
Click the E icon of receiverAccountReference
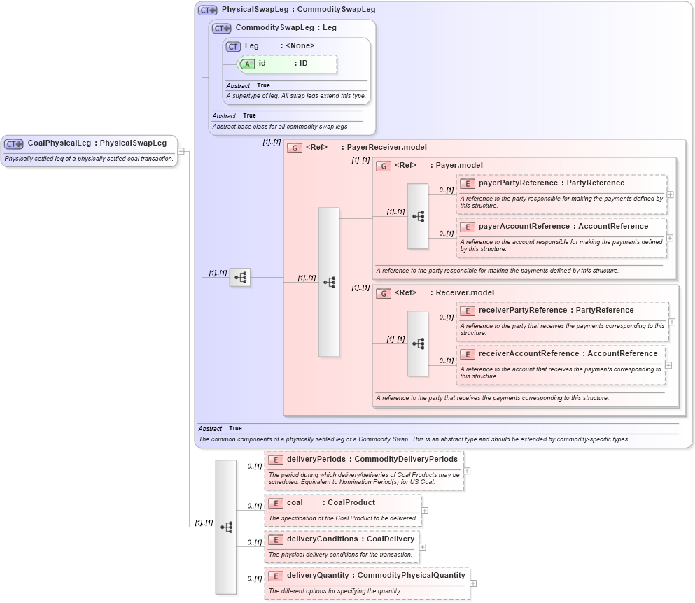pyautogui.click(x=468, y=355)
